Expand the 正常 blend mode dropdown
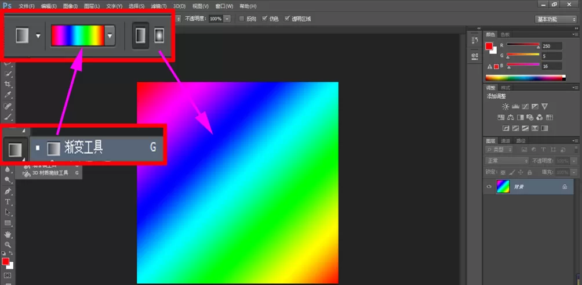This screenshot has height=285, width=582. point(507,161)
